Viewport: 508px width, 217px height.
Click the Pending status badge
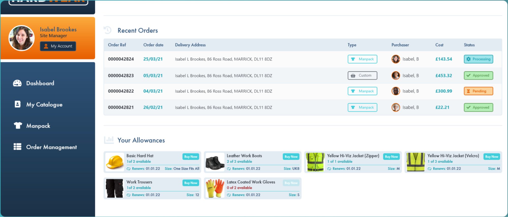[478, 91]
